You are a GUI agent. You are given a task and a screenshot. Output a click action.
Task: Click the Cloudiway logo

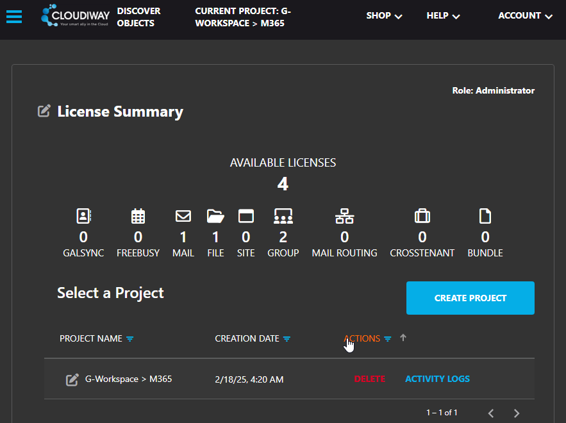pyautogui.click(x=75, y=17)
